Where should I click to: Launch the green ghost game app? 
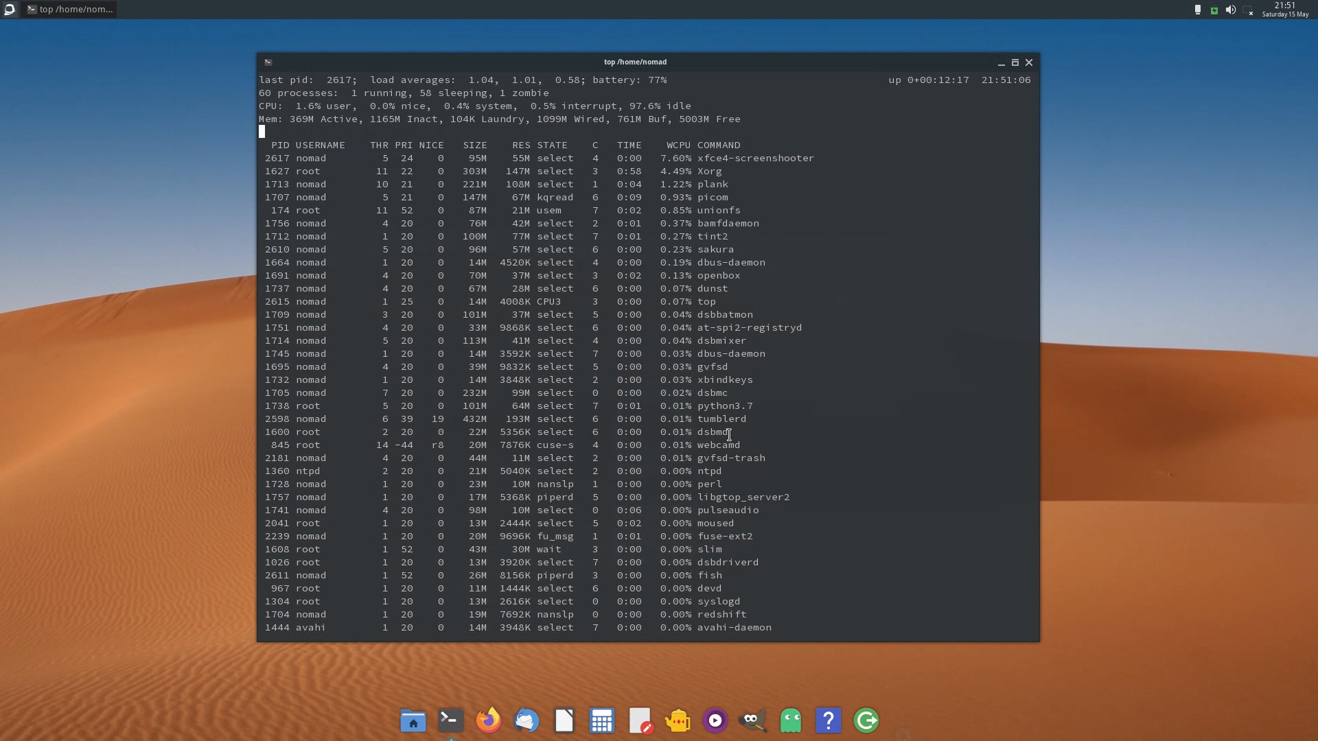coord(790,720)
